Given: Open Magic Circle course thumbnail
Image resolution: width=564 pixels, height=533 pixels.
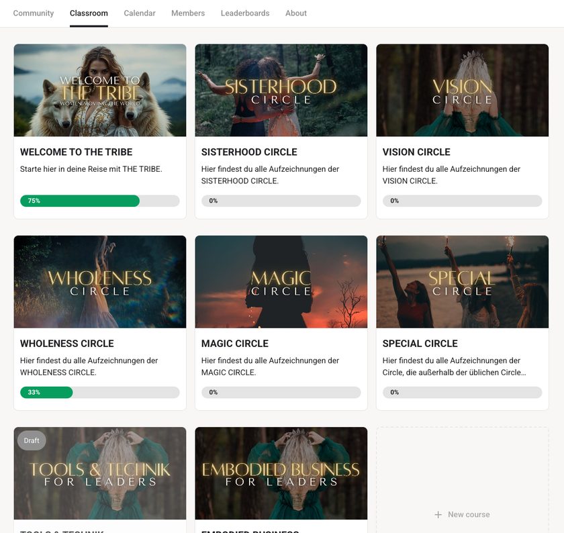Looking at the screenshot, I should point(281,282).
